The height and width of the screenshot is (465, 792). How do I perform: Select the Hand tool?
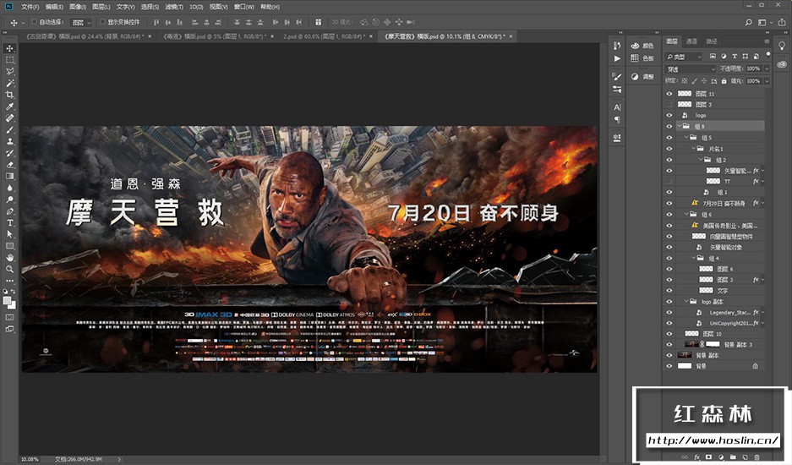[9, 258]
